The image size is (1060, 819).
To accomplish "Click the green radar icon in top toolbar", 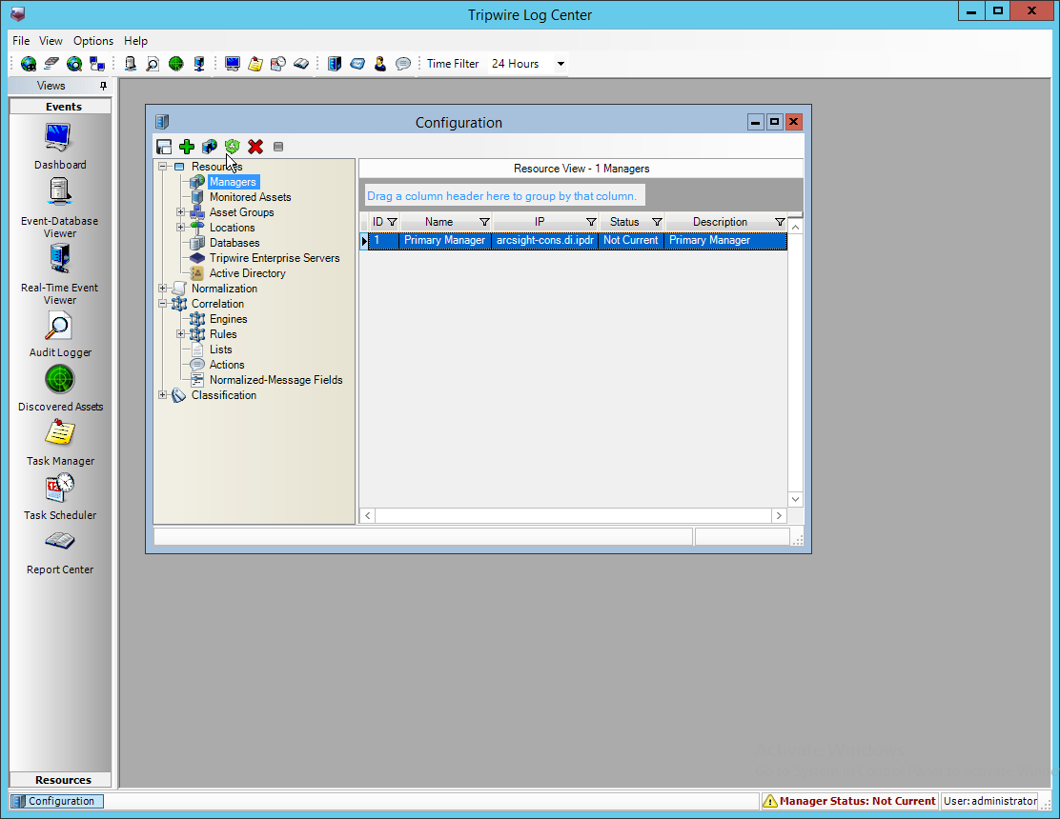I will coord(175,64).
